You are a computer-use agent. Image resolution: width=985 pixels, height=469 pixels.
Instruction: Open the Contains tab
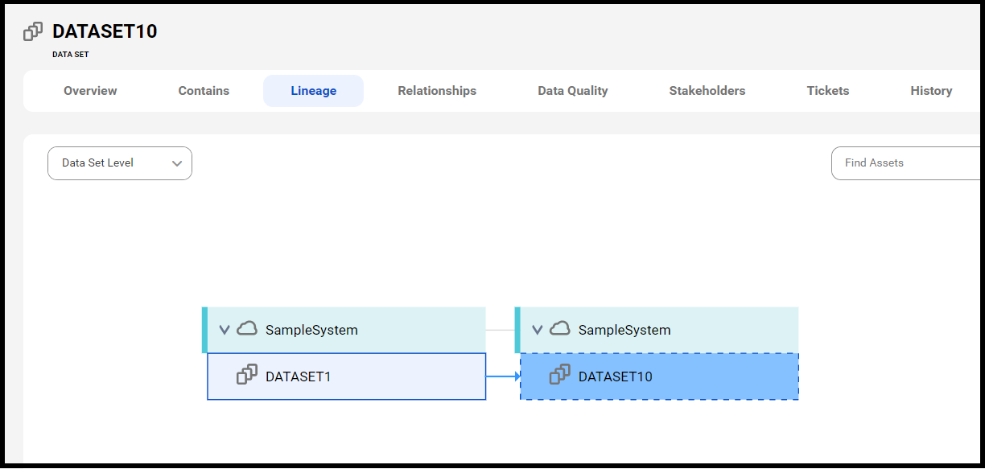[x=204, y=91]
